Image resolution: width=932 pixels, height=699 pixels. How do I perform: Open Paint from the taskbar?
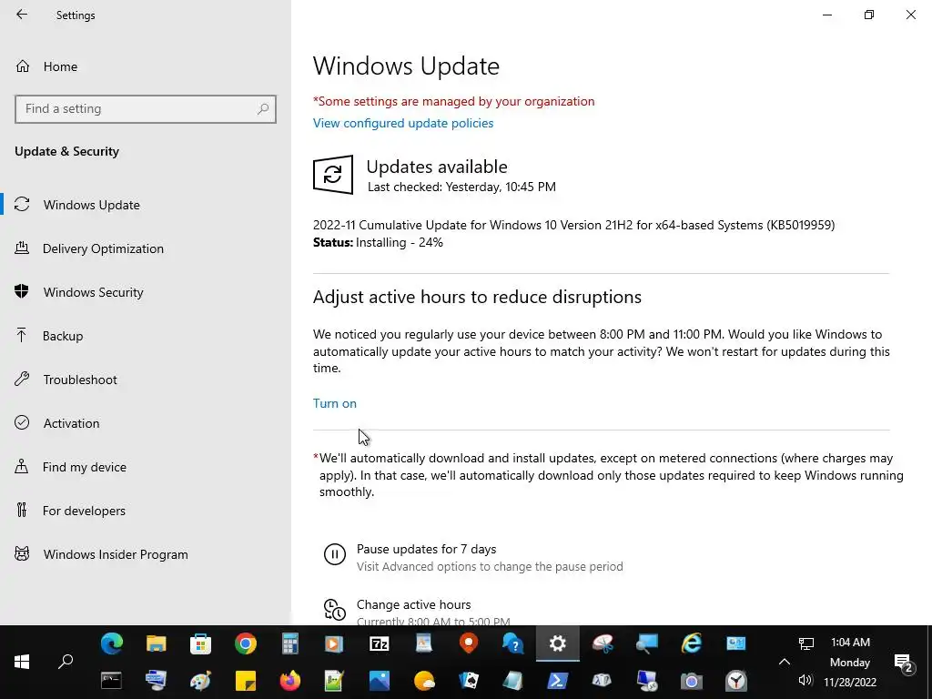tap(201, 681)
